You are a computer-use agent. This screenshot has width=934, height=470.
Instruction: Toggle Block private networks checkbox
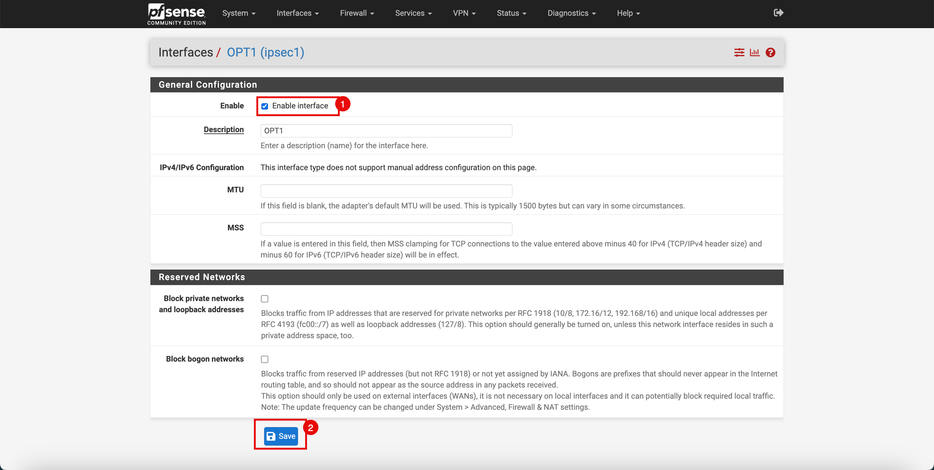(264, 299)
